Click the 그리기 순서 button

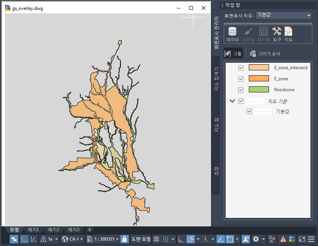coord(265,54)
